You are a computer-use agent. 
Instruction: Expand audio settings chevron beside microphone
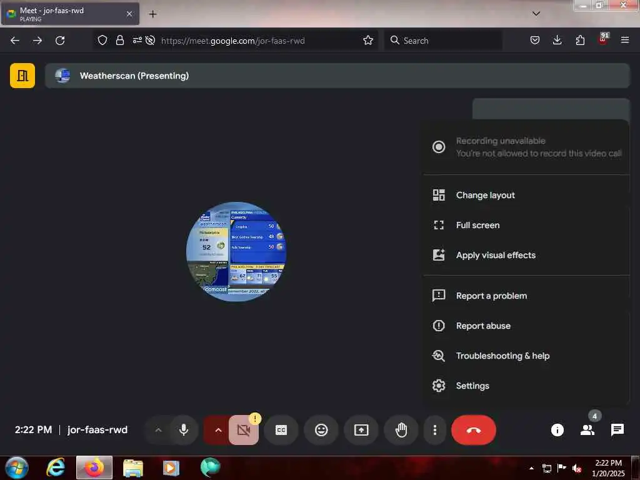(x=158, y=430)
